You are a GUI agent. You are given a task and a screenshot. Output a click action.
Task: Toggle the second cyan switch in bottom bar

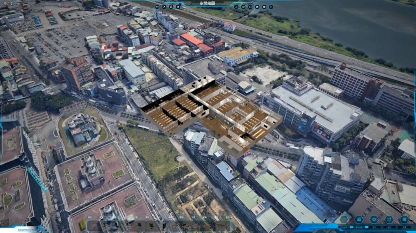366,227
